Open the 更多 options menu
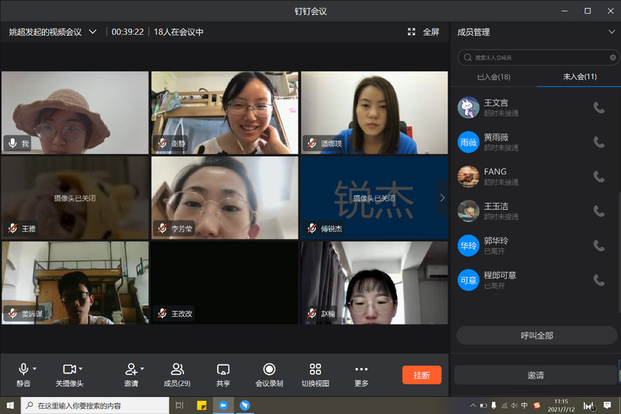The image size is (621, 414). [361, 370]
